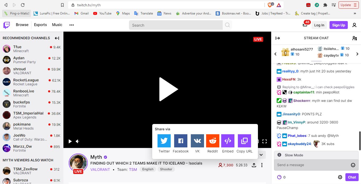Expand the dropdown chevron beside channel buttons

coord(261,155)
